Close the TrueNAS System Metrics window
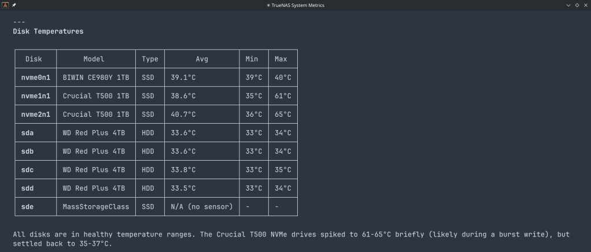 [585, 5]
